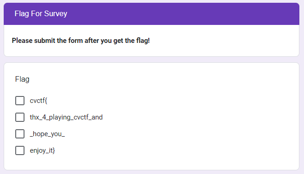Click the bold "Please submit the form" description
304x174 pixels.
tap(81, 41)
